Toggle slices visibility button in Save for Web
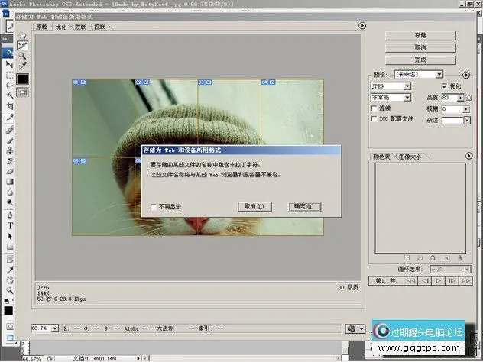This screenshot has height=362, width=483. tap(22, 92)
